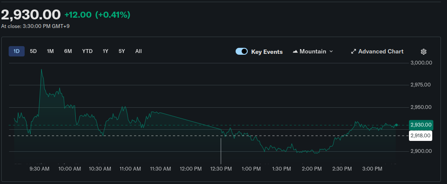Toggle the Key Events switch off
The image size is (447, 184).
click(x=242, y=51)
